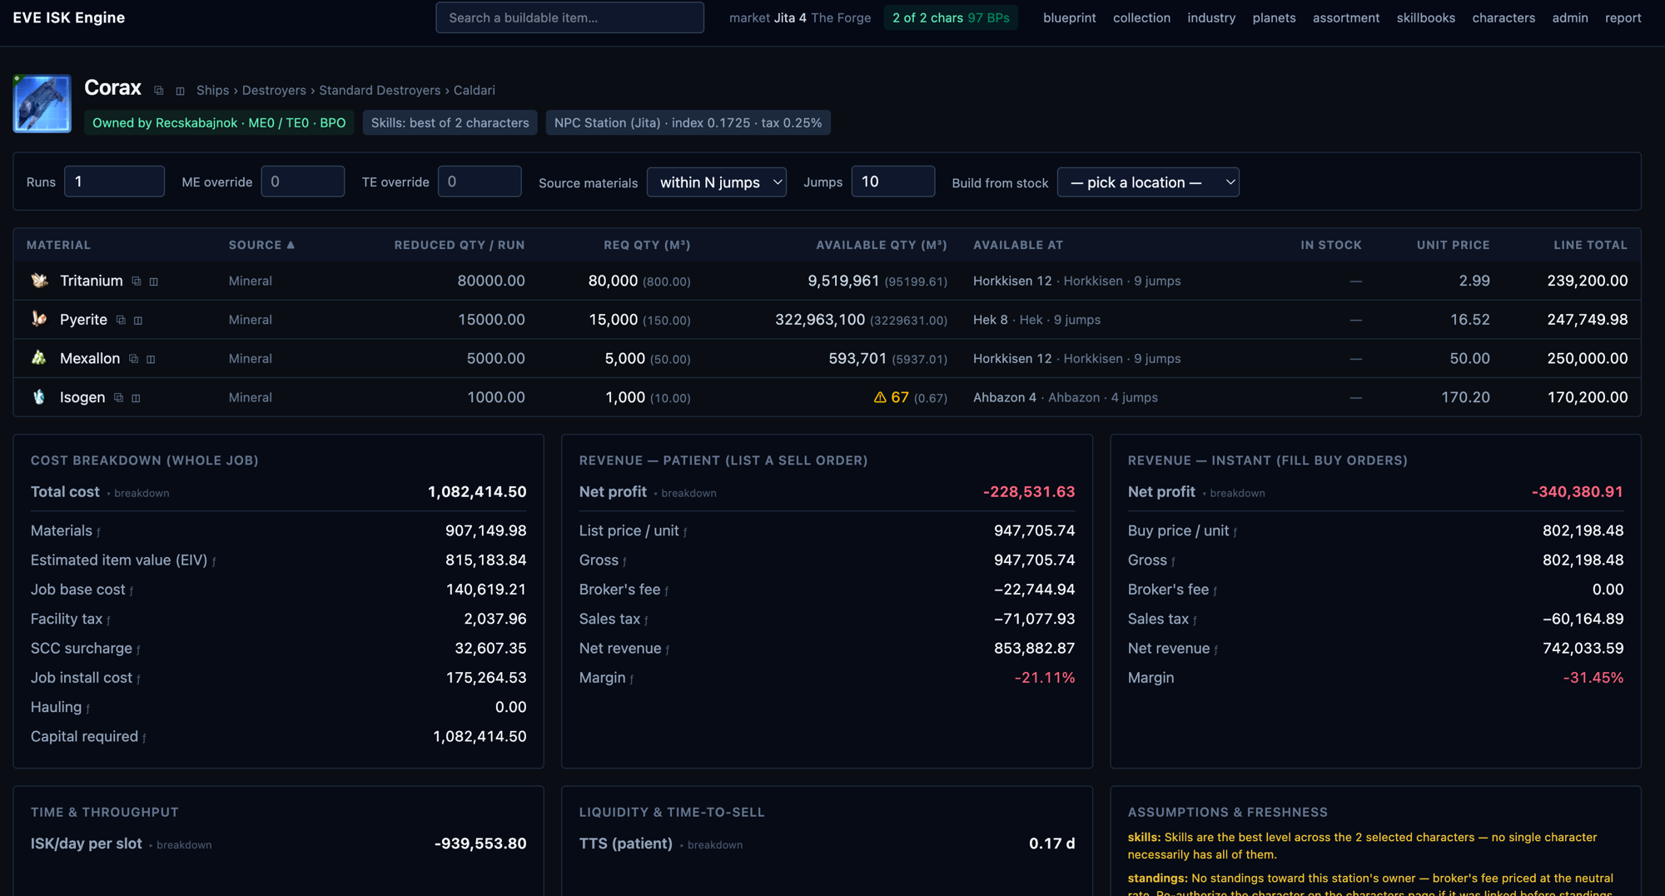Sort by the Unit Price column header
The width and height of the screenshot is (1665, 896).
[x=1453, y=245]
